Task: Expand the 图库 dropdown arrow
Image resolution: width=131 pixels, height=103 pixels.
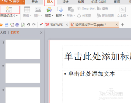Action: coord(53,16)
